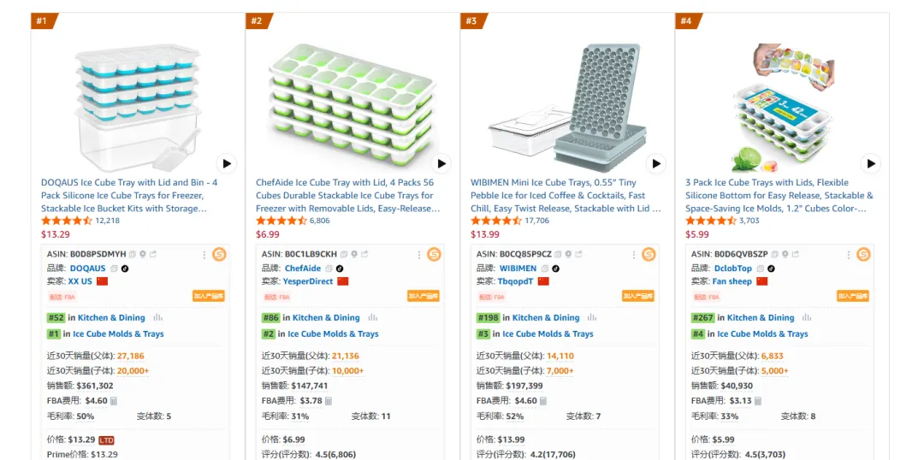The height and width of the screenshot is (460, 924).
Task: Click the share icon beside ASIN B0CQ85P9CZ
Action: pyautogui.click(x=579, y=254)
